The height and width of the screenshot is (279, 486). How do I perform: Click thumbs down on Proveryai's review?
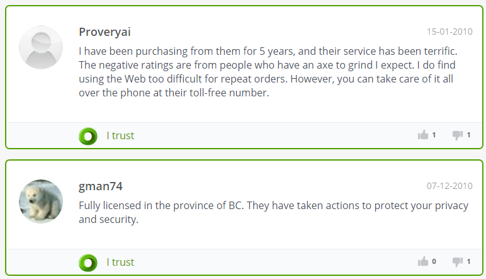tap(458, 135)
